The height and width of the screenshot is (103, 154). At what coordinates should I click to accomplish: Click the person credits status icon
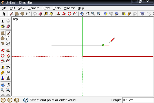(x=10, y=100)
